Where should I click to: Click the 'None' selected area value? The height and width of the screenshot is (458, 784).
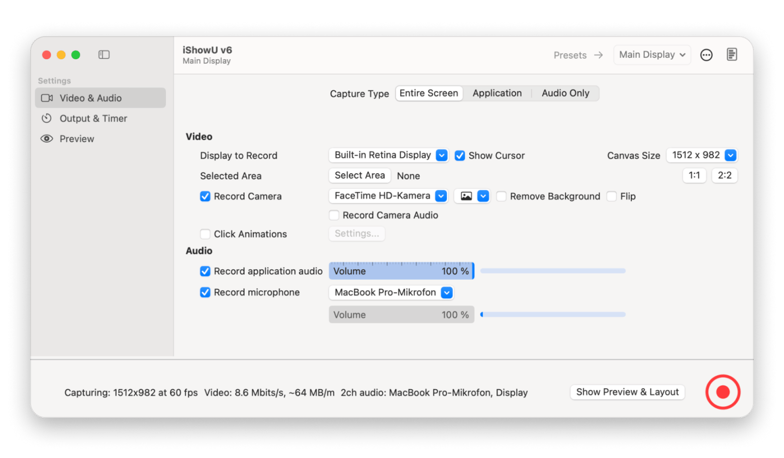[x=408, y=176]
